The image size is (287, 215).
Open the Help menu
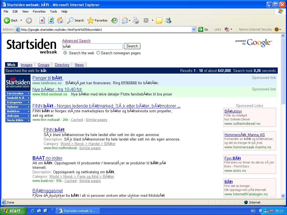pos(64,11)
